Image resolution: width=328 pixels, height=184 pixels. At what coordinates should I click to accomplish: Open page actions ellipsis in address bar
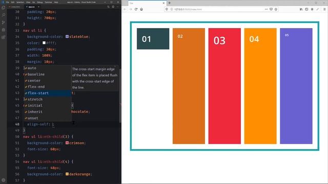266,9
